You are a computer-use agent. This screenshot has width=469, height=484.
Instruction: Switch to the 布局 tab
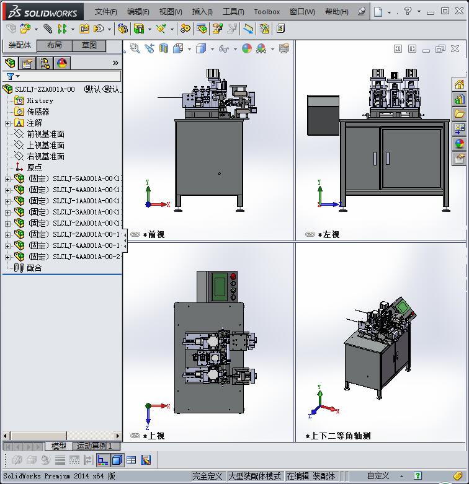55,45
